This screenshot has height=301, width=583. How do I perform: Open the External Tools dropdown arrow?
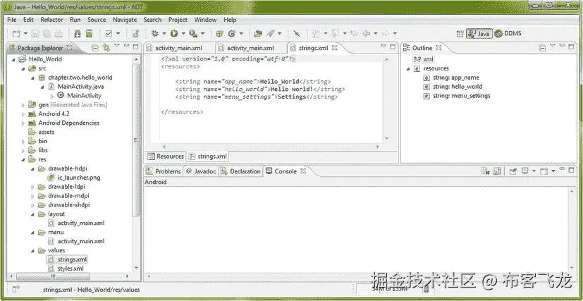point(202,34)
